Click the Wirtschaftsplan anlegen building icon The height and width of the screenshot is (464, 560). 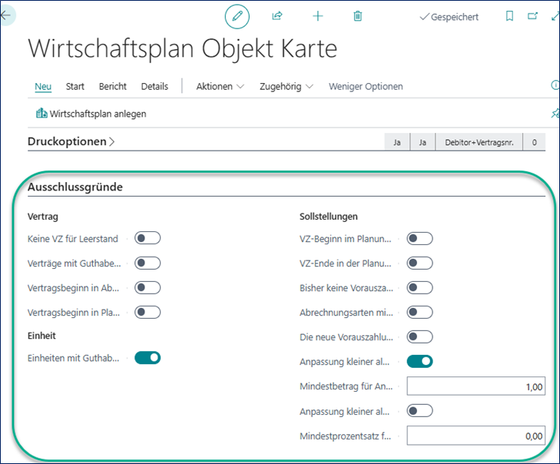point(41,113)
